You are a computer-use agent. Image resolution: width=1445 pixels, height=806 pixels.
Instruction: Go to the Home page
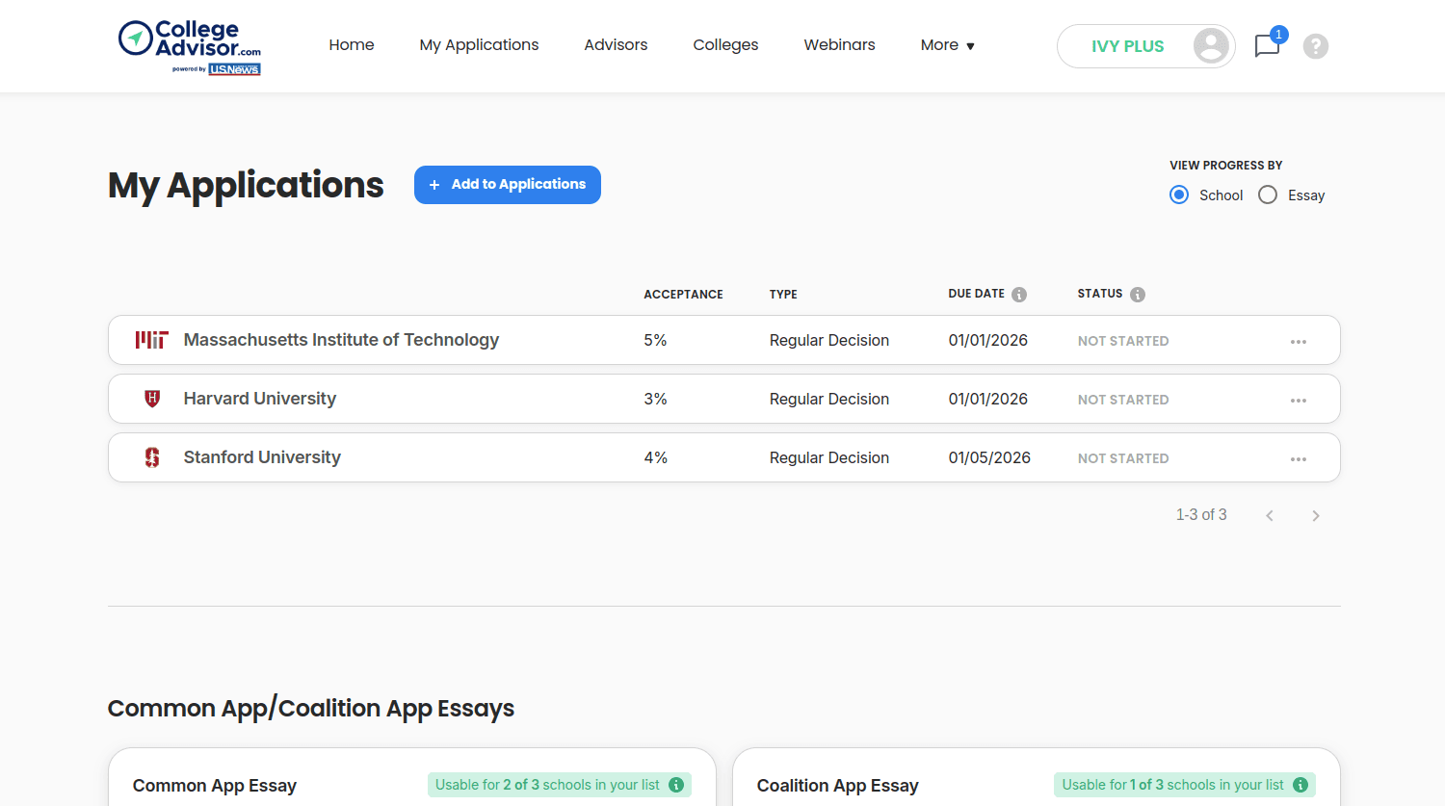tap(352, 45)
